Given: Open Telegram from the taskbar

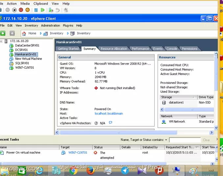Looking at the screenshot, I should [125, 170].
